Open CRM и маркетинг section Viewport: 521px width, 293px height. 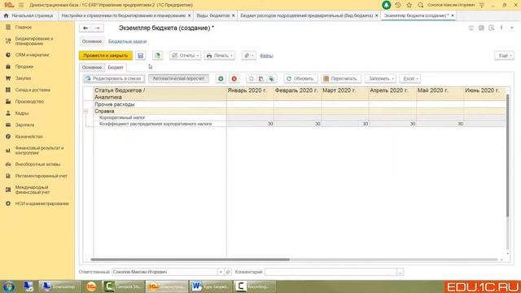tap(33, 55)
